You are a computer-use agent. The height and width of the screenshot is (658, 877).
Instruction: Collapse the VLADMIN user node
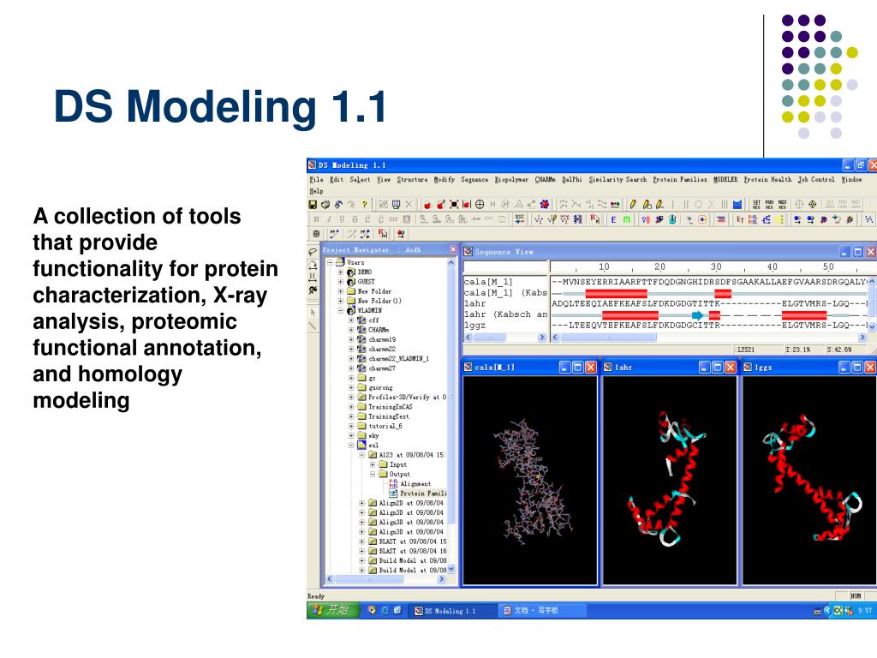point(340,310)
